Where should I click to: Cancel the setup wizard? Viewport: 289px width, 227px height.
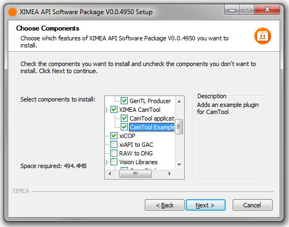tap(252, 205)
